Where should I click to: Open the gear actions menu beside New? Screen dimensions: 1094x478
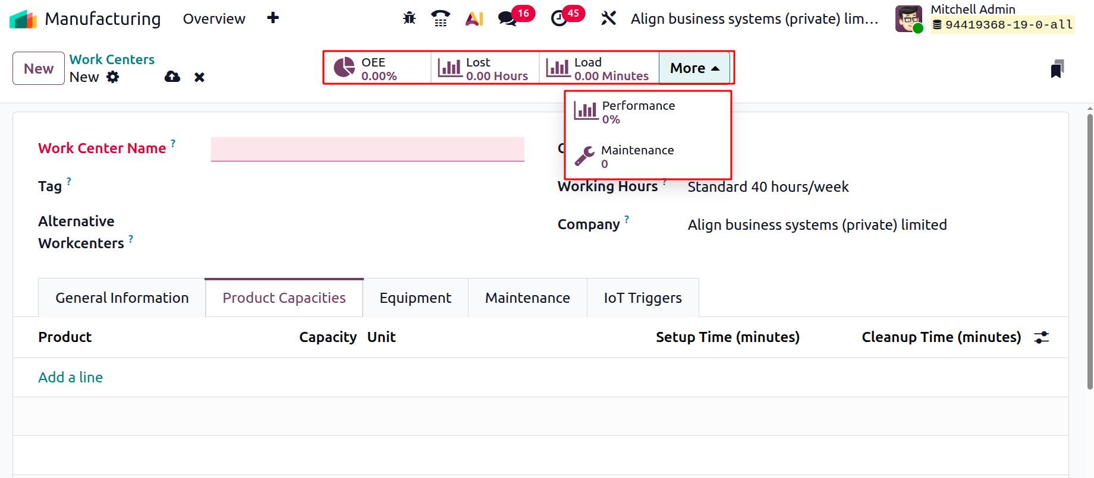113,77
